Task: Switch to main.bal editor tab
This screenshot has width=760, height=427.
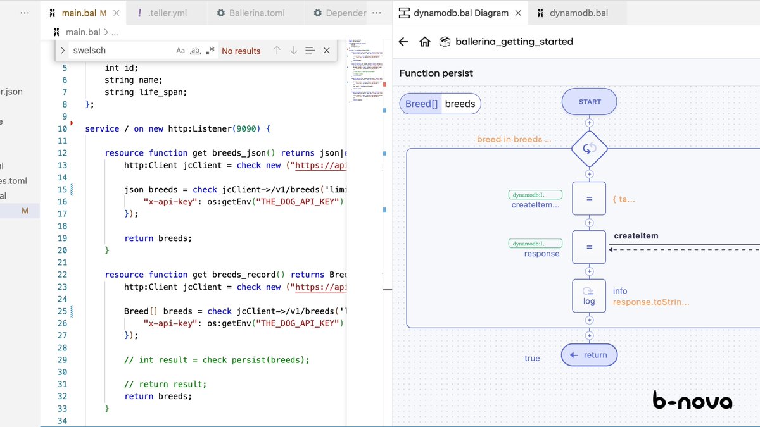Action: [x=83, y=13]
